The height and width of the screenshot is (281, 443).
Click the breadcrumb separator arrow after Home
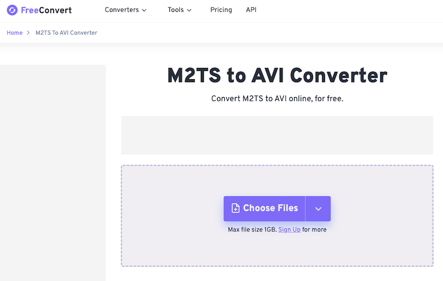point(29,33)
